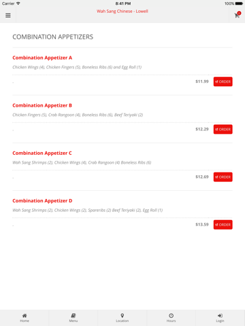
Task: Tap the Login arrow icon
Action: (220, 315)
